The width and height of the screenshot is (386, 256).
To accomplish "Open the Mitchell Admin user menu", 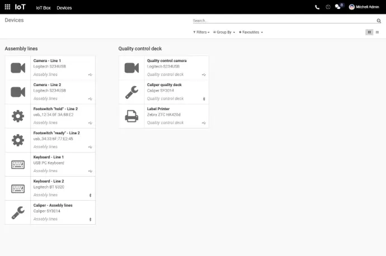I will [x=364, y=7].
